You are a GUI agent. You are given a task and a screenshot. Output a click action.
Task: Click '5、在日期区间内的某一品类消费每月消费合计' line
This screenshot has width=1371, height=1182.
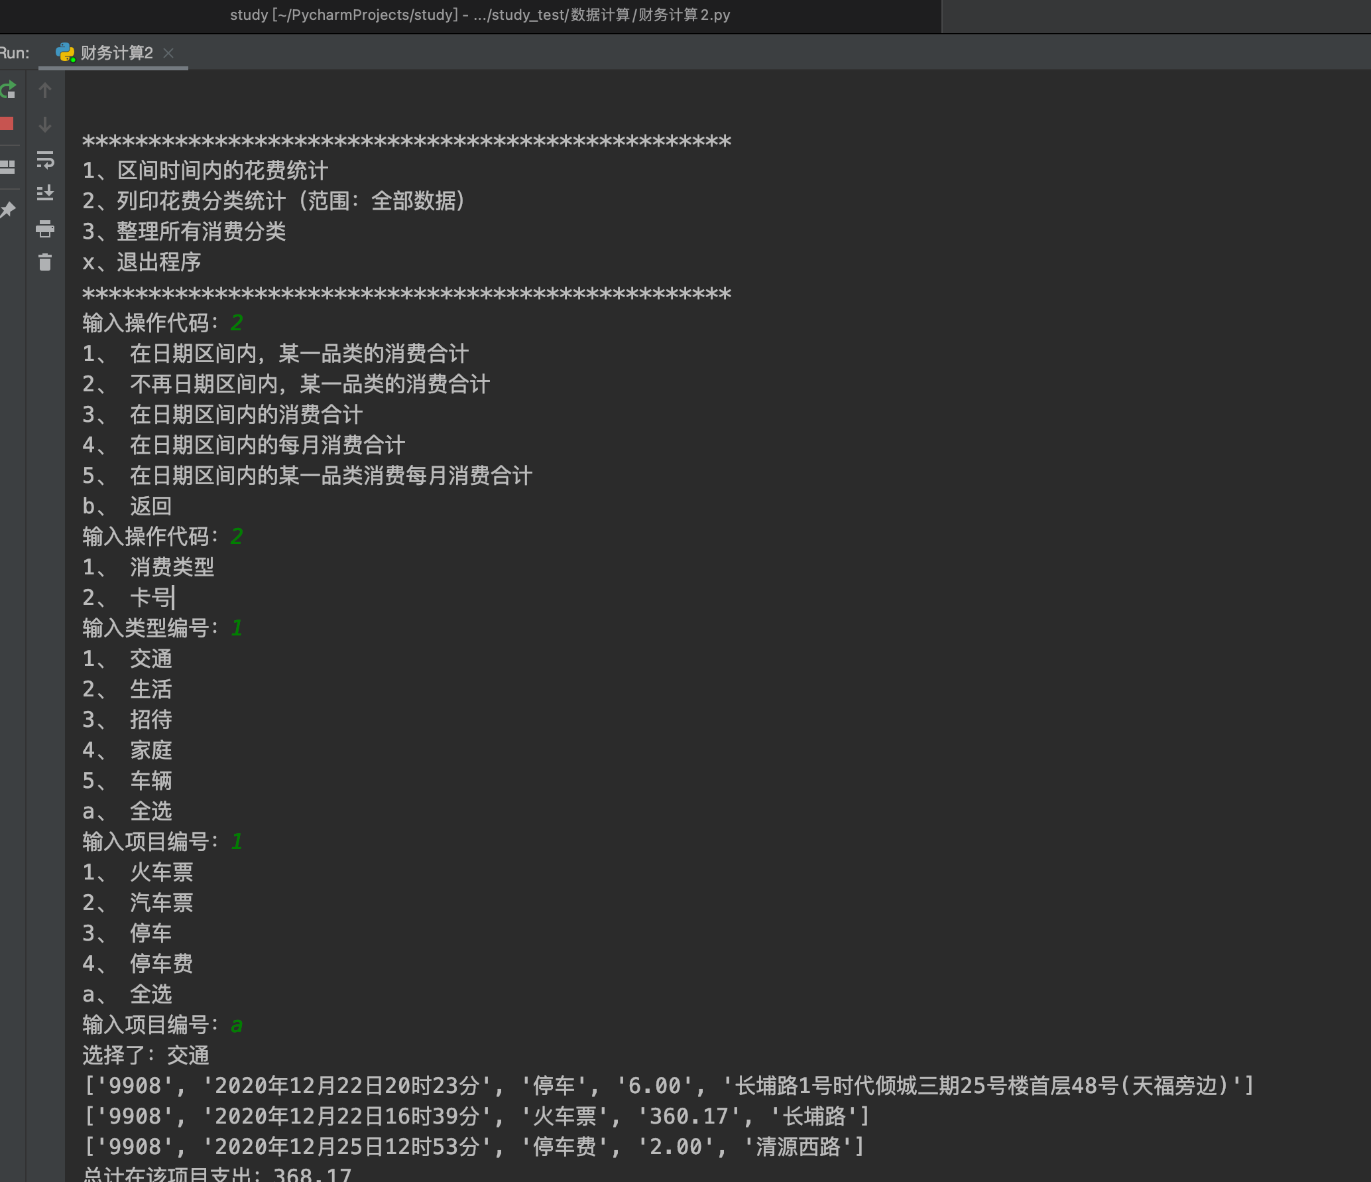point(307,476)
